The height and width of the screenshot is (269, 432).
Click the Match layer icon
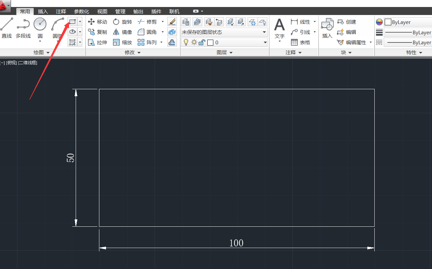pos(209,22)
